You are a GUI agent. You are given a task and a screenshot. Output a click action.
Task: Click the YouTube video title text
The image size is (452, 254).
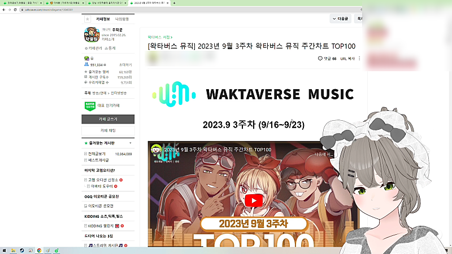pyautogui.click(x=218, y=150)
